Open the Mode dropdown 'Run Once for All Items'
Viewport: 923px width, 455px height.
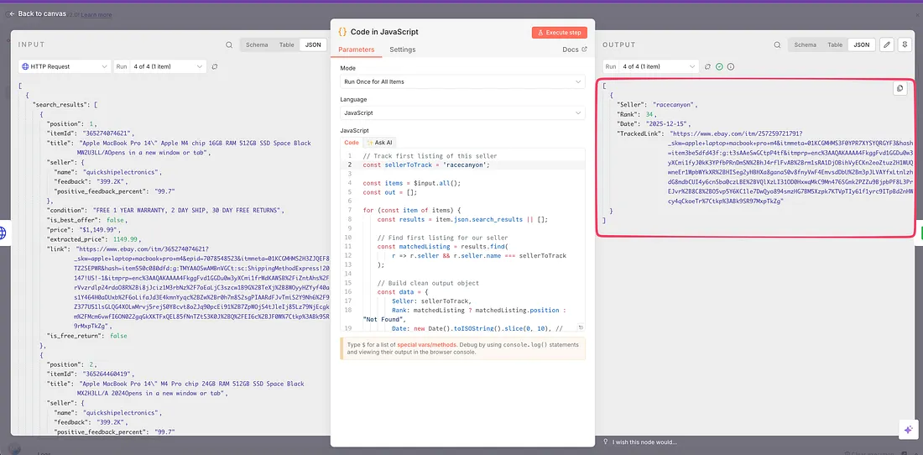point(462,81)
